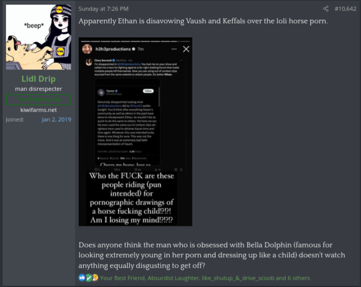Enlarge the embedded h3h3productions story screenshot
361x287 pixels.
135,131
